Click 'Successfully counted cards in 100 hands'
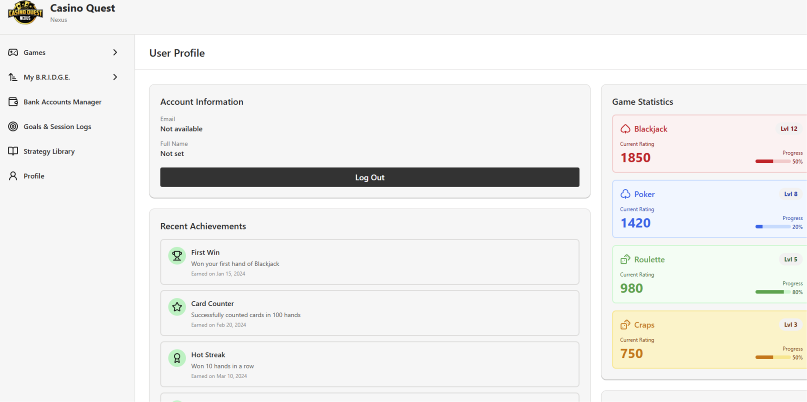 point(246,315)
